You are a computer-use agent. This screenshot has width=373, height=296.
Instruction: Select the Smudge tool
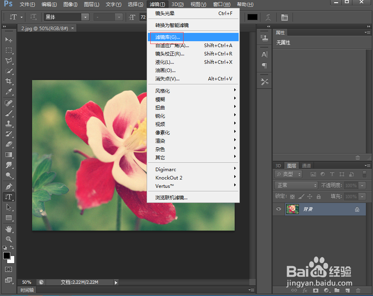tap(9, 165)
